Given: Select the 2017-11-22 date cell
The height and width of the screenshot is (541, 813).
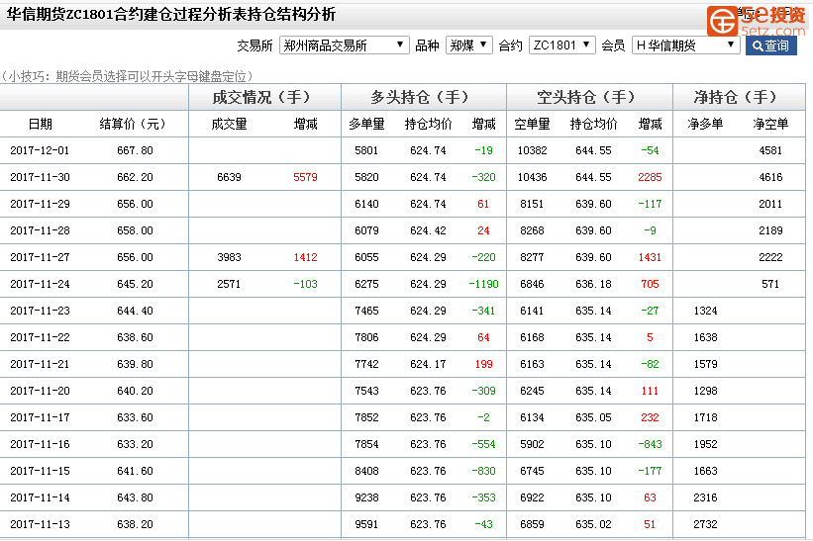Looking at the screenshot, I should (40, 337).
